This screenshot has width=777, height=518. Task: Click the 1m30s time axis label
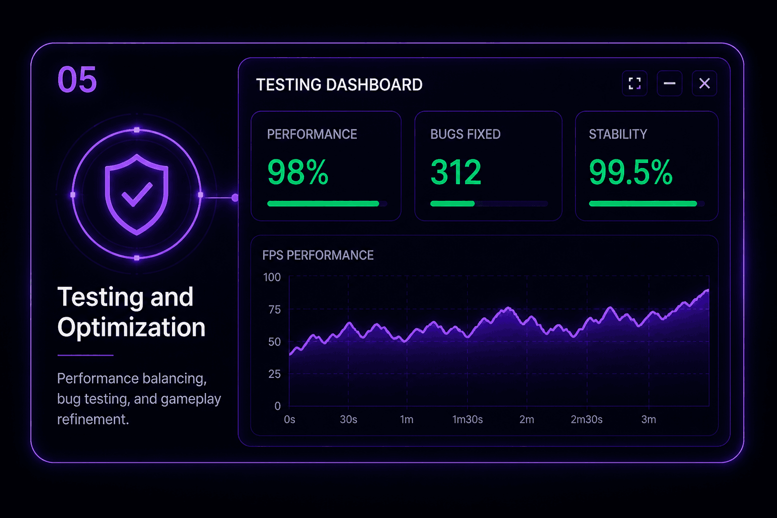pos(467,419)
